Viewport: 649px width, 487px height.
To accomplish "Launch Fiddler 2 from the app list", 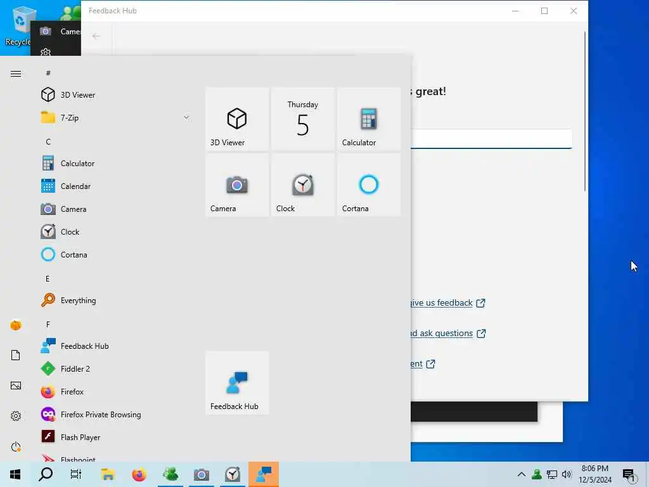I will pyautogui.click(x=116, y=368).
